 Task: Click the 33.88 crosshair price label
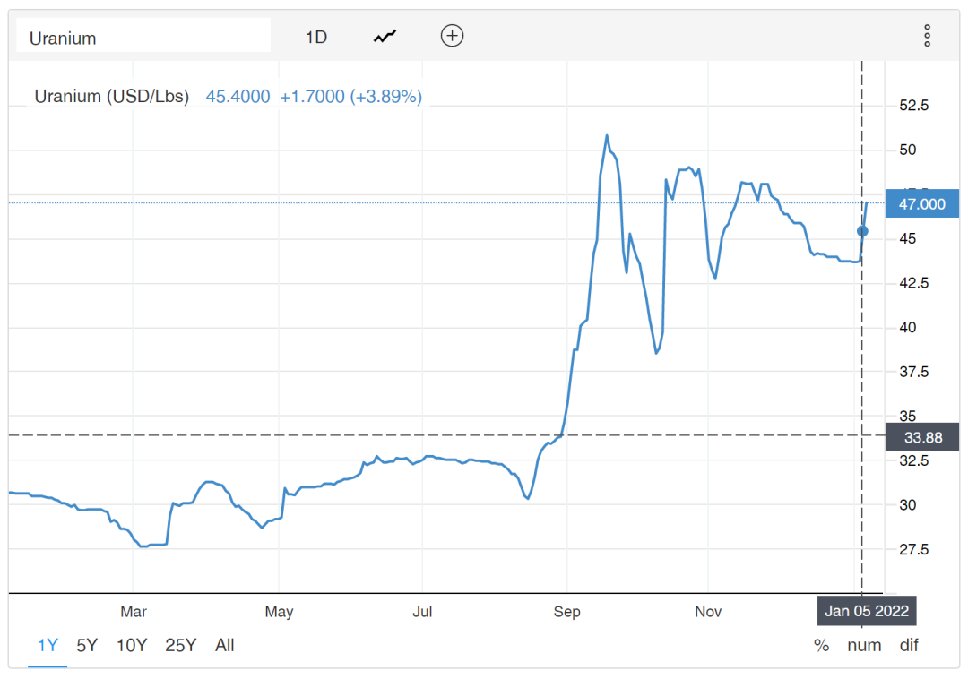pos(921,438)
